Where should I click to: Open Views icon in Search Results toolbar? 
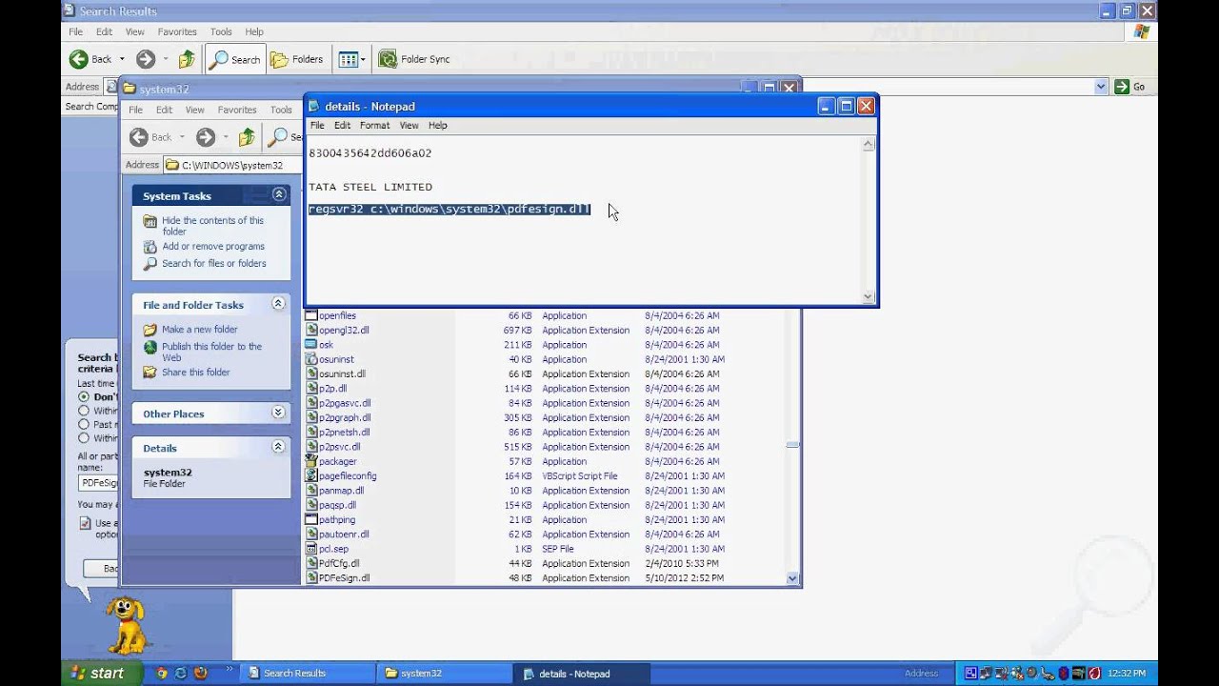click(348, 59)
